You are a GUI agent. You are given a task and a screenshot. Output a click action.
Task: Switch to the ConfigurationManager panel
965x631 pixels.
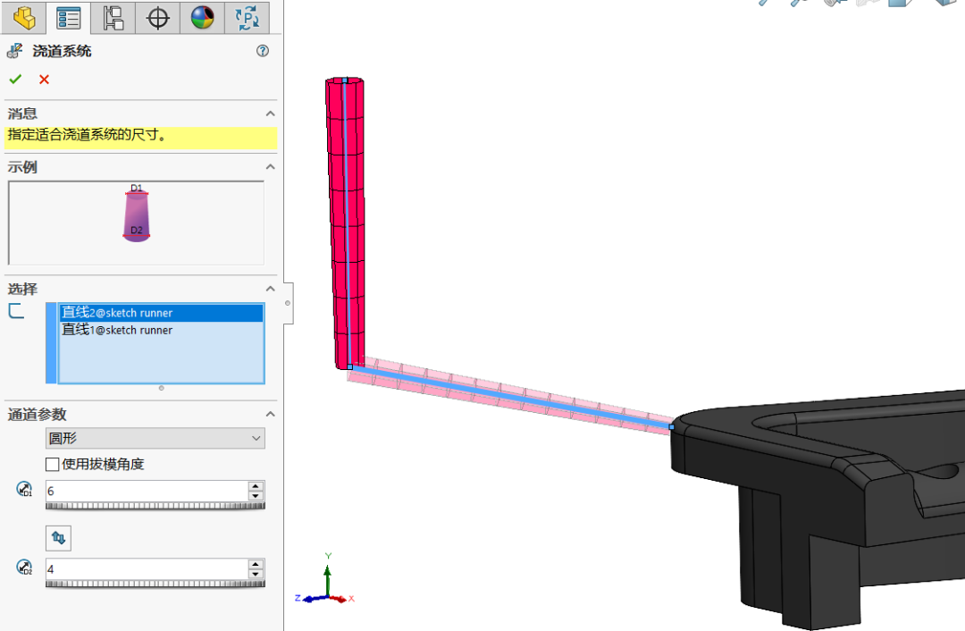point(113,18)
